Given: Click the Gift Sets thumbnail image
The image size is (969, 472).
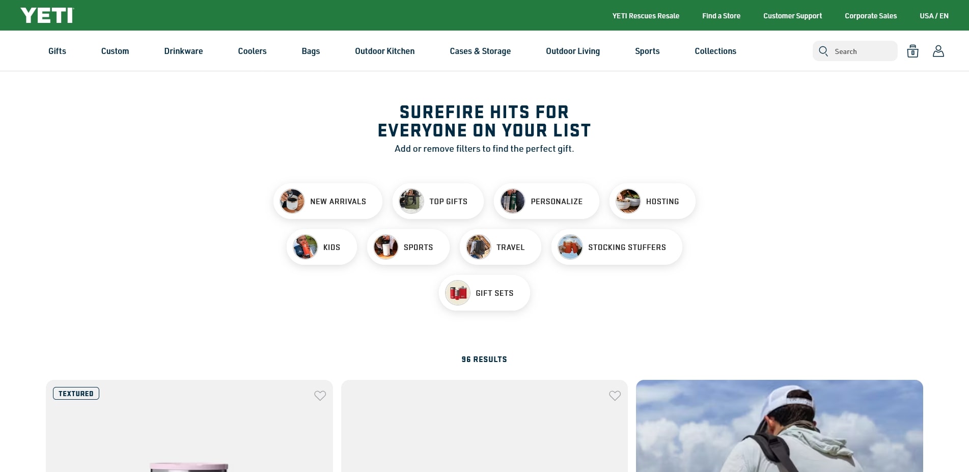Looking at the screenshot, I should click(457, 293).
